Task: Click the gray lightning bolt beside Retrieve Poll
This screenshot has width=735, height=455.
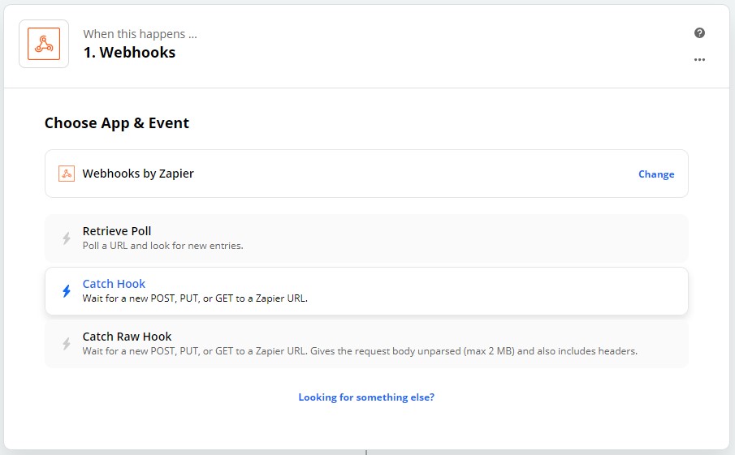Action: point(67,238)
